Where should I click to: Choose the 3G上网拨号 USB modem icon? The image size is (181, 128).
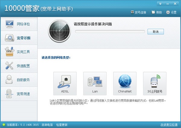coord(155,84)
